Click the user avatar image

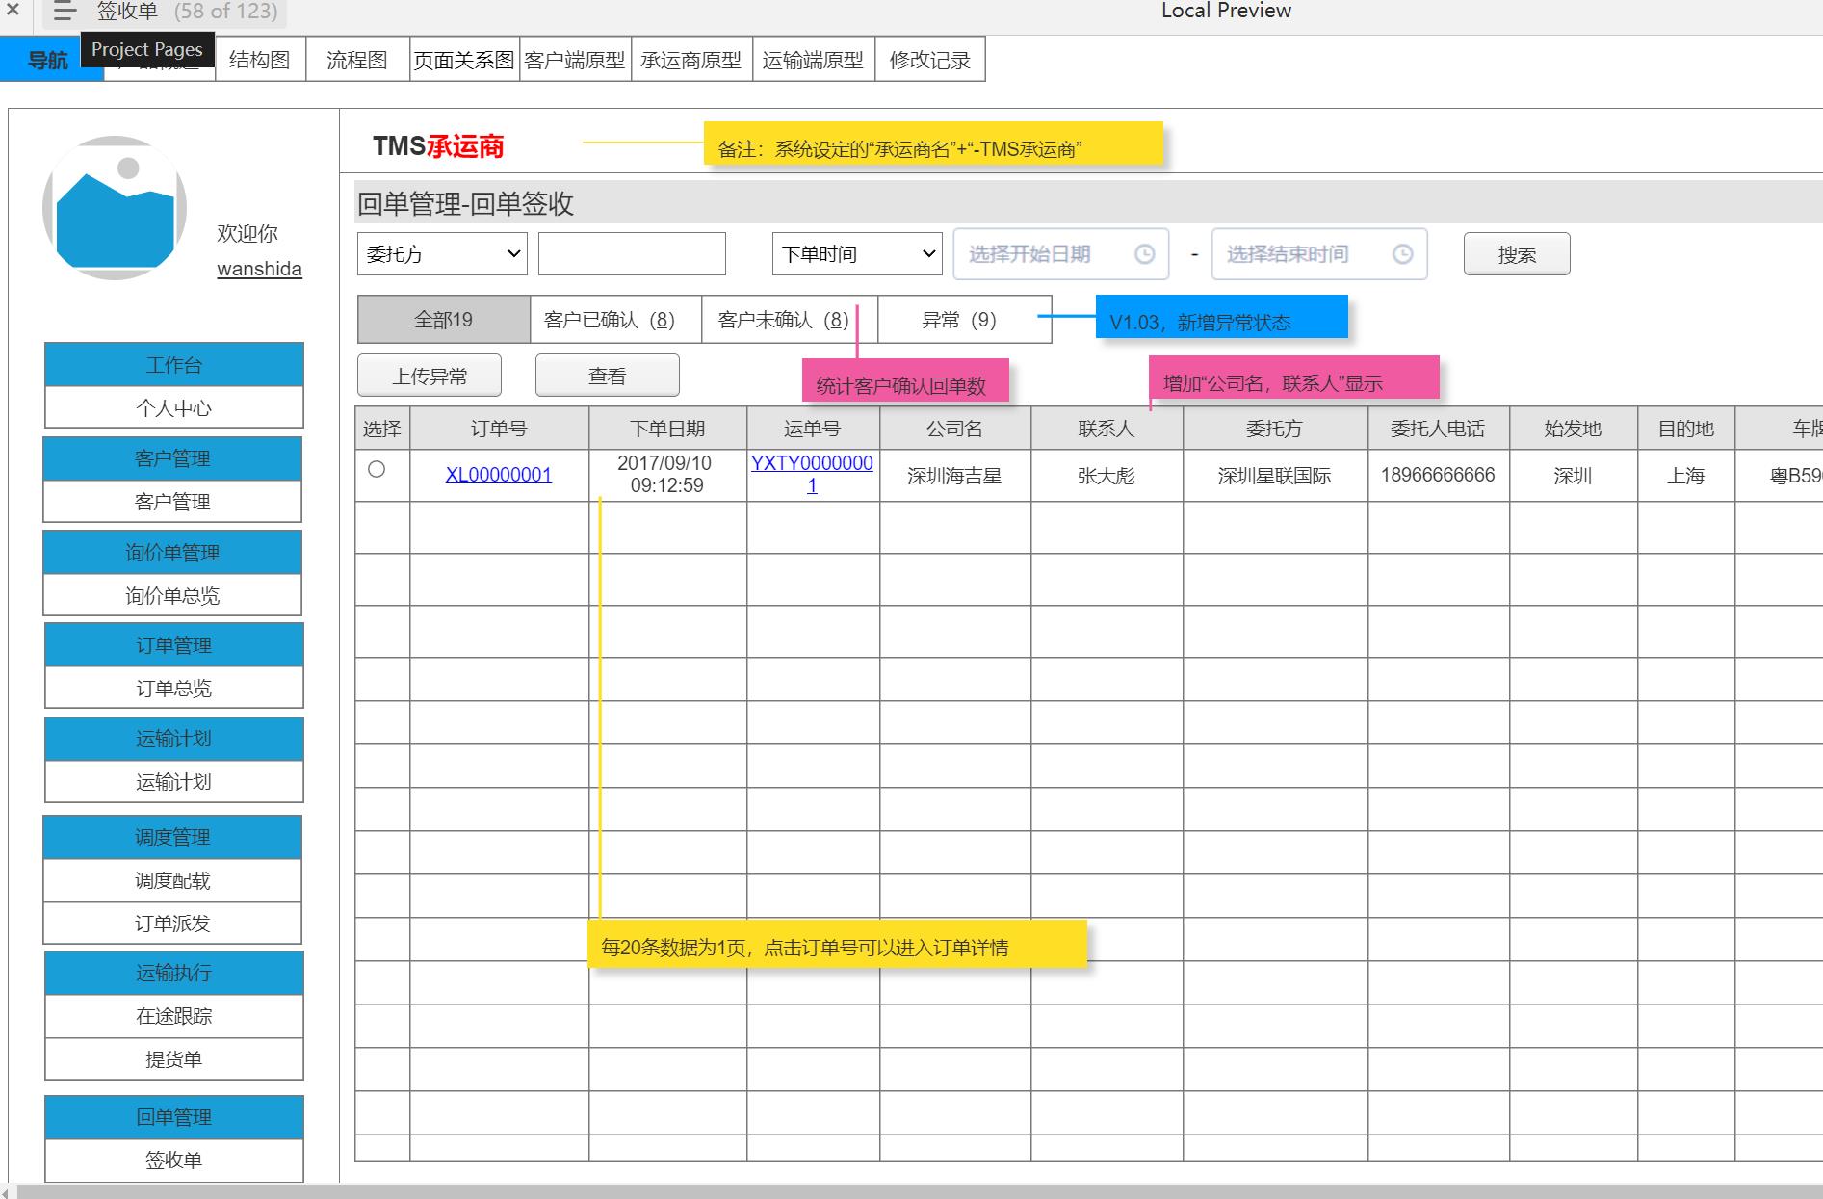(x=116, y=208)
